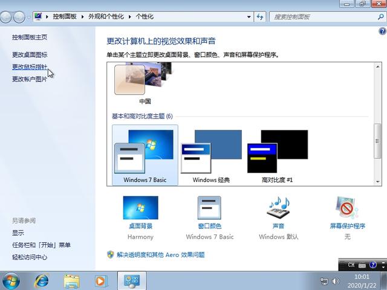The height and width of the screenshot is (290, 387).
Task: Click the 搜索控制面板 search field
Action: (324, 17)
